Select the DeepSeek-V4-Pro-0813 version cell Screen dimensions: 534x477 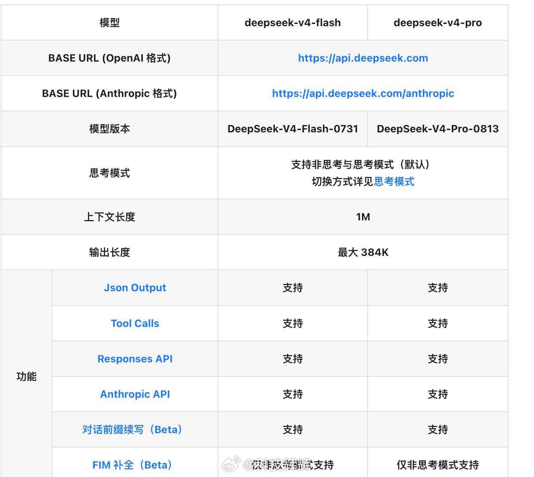tap(437, 129)
